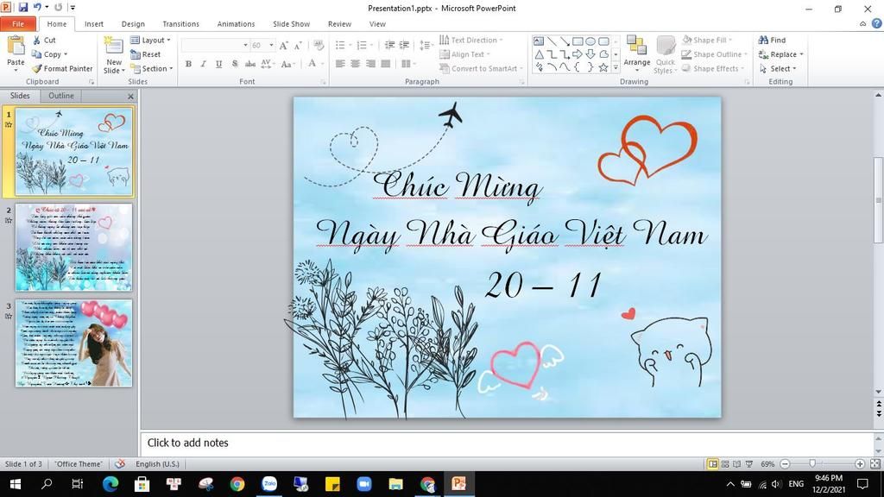
Task: Open File Explorer from the taskbar
Action: [x=395, y=483]
